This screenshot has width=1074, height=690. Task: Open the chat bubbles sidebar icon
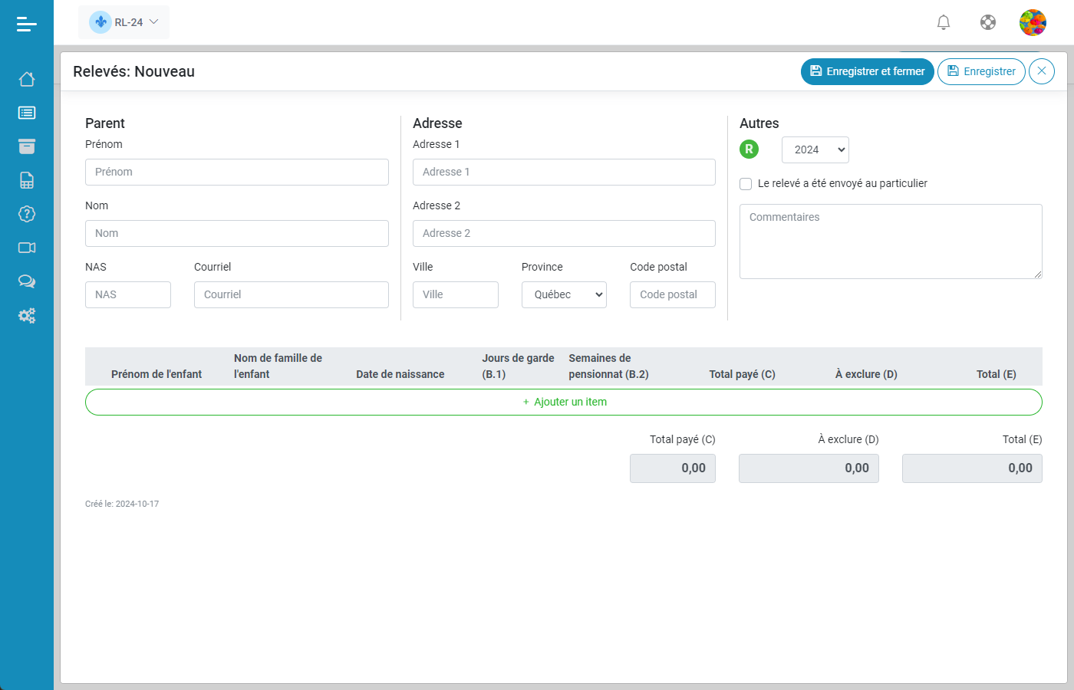27,281
